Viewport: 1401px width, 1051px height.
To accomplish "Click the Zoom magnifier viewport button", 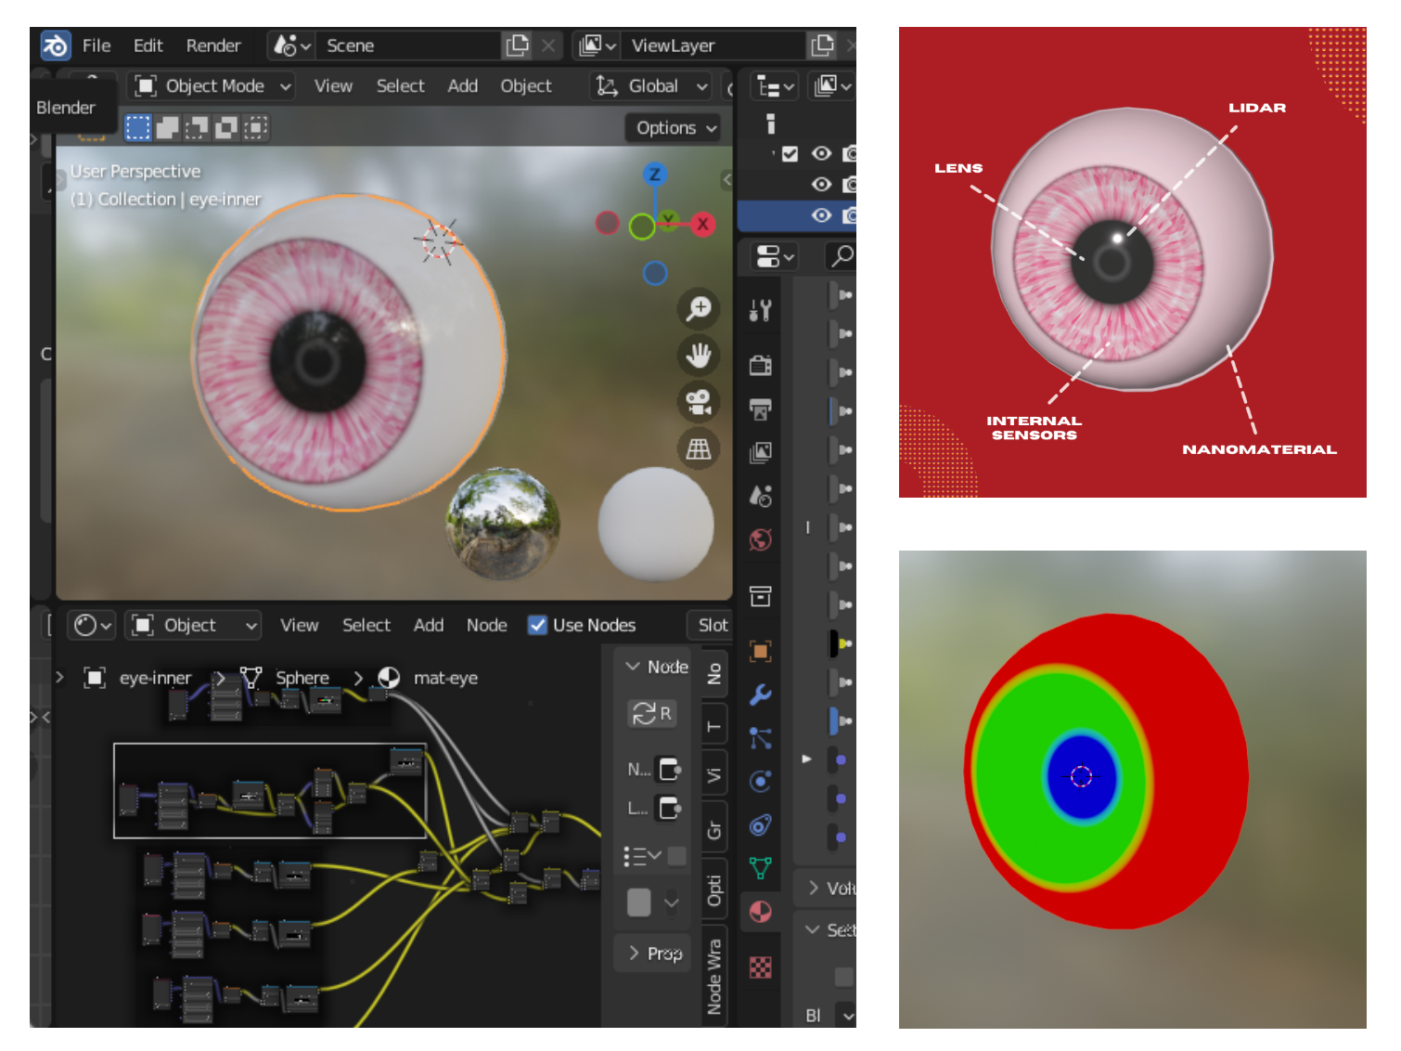I will pos(699,308).
